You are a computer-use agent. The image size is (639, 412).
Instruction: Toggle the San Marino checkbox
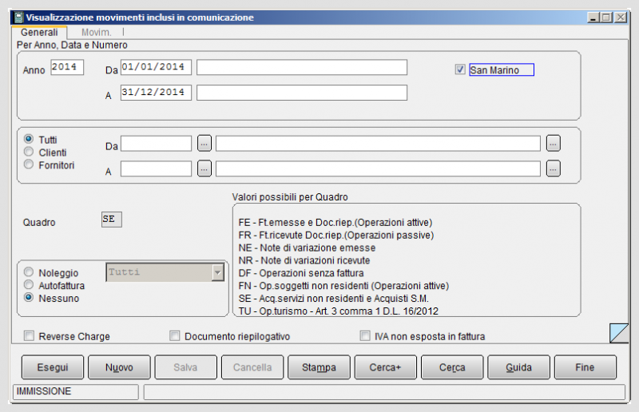(460, 69)
